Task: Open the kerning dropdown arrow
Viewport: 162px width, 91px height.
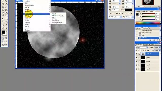Action: [120, 4]
